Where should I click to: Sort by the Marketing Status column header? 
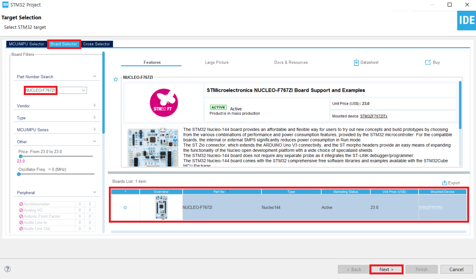coord(346,192)
